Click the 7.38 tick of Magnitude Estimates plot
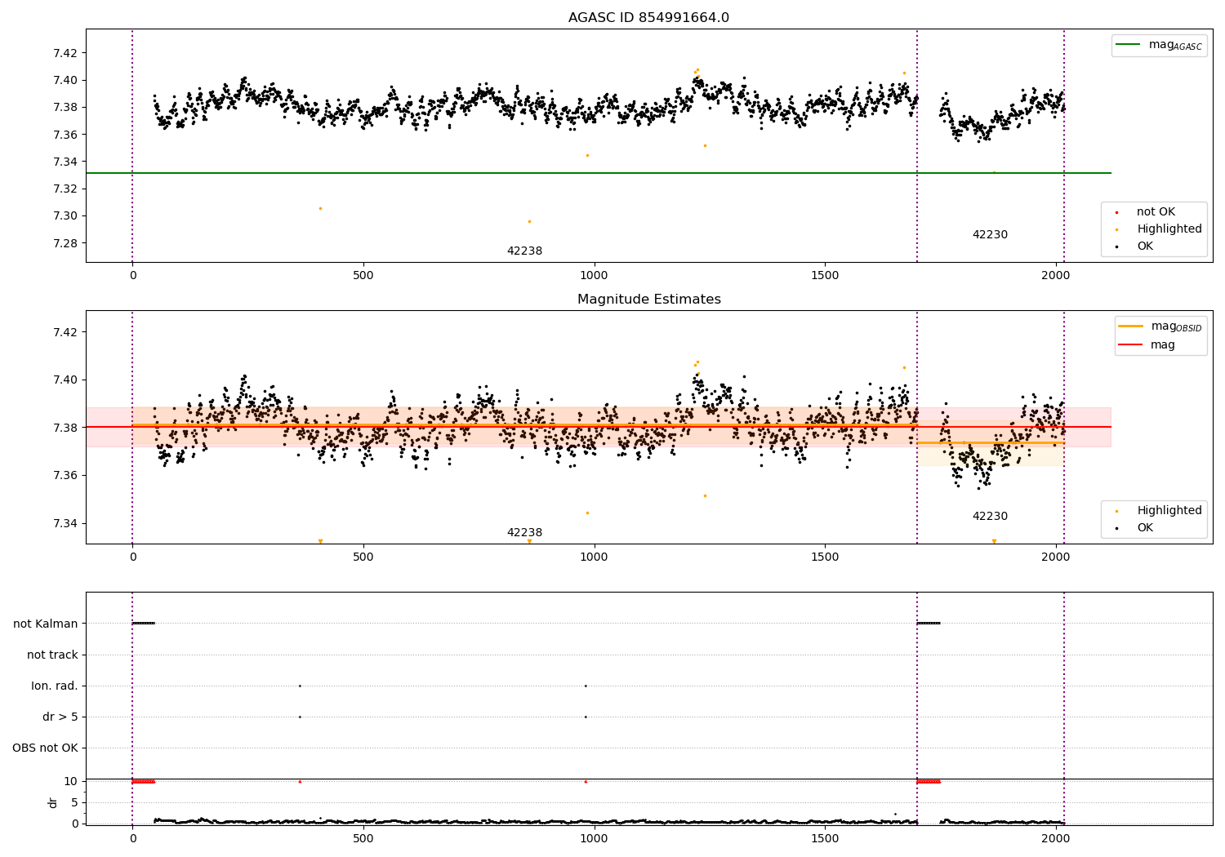 (65, 428)
